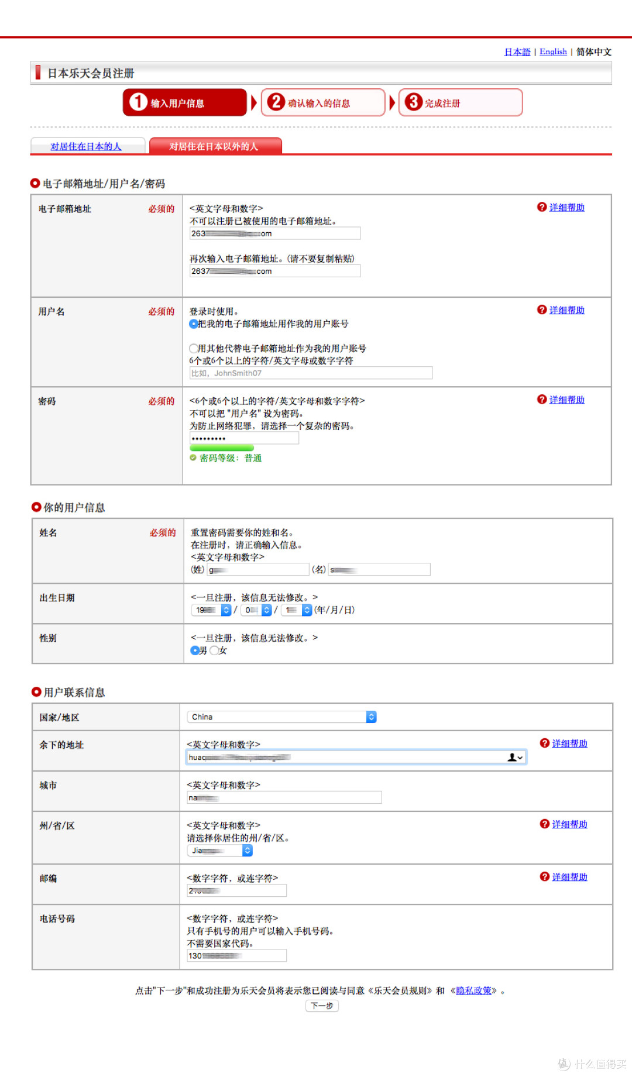Open country dropdown showing China
Image resolution: width=632 pixels, height=1077 pixels.
(282, 717)
